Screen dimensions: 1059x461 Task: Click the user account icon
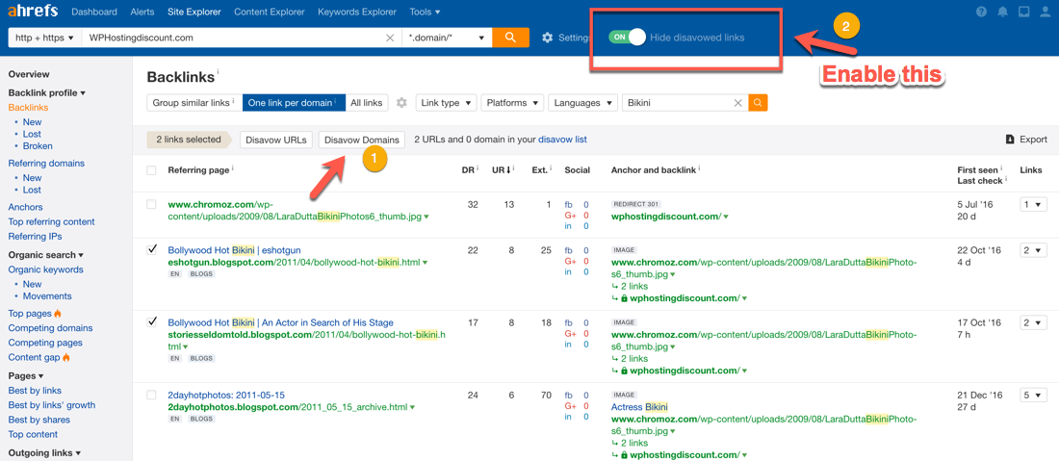pyautogui.click(x=1045, y=13)
